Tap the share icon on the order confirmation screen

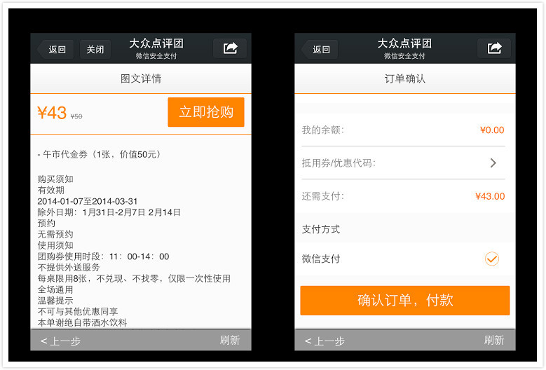click(x=494, y=48)
